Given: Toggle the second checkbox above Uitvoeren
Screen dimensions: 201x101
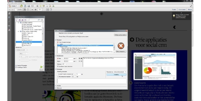Looking at the screenshot, I should pos(16,67).
